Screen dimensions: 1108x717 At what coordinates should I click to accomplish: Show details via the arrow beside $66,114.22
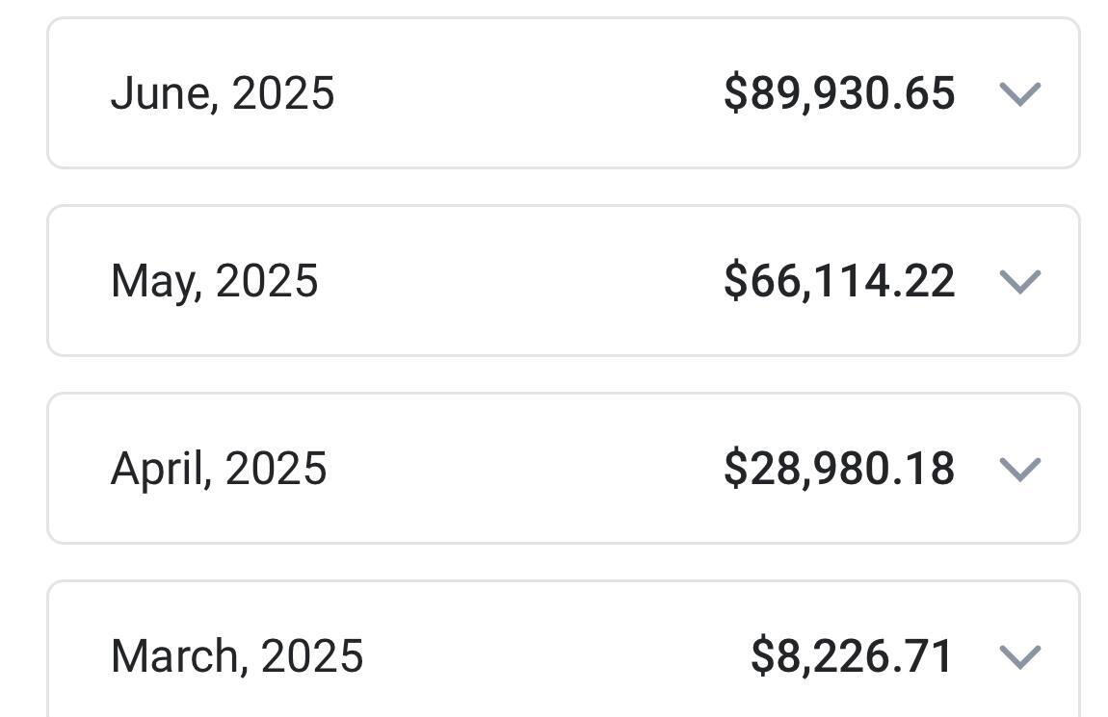point(1020,281)
